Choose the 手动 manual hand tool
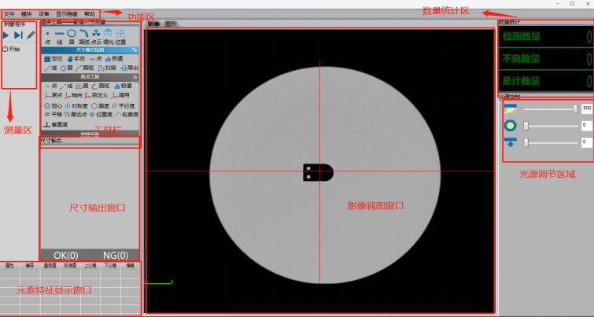This screenshot has width=594, height=317. [x=76, y=59]
